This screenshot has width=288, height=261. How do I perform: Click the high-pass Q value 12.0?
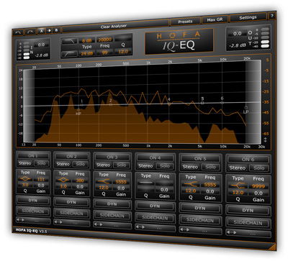(123, 52)
